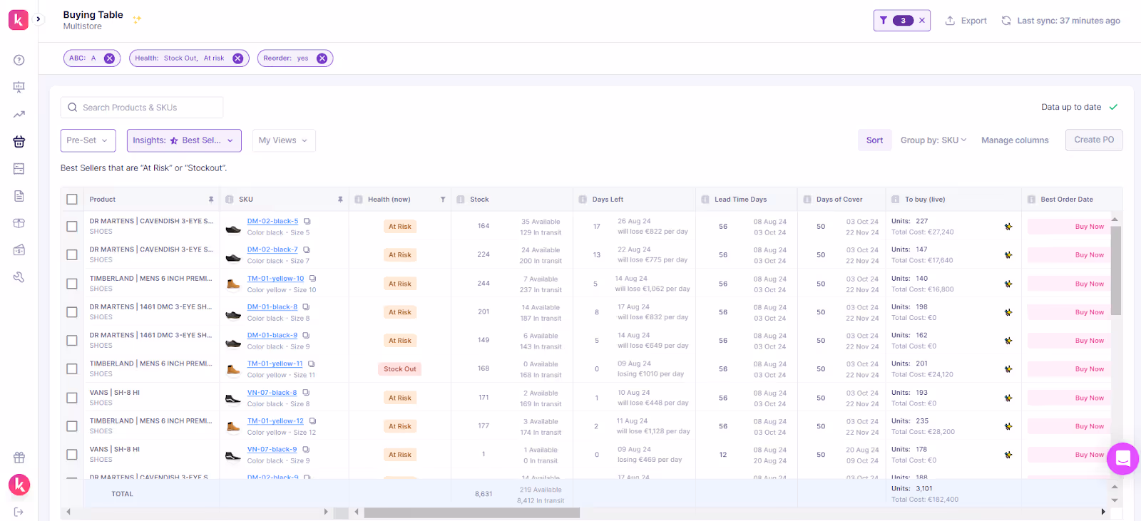
Task: Click the table horizontal scrollbar thumb
Action: coord(472,512)
